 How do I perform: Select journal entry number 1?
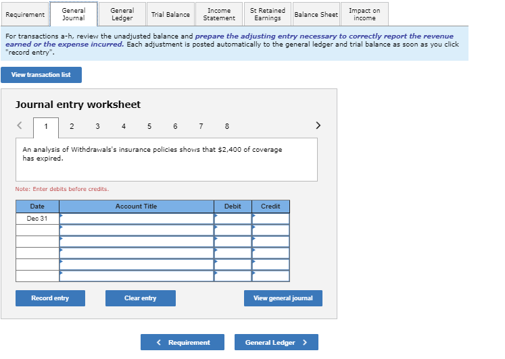point(46,127)
